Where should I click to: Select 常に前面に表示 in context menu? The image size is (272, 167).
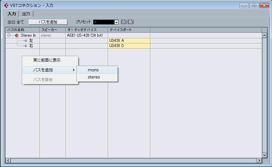[x=50, y=60]
